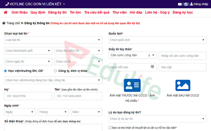Open the Chọn lý do dự thi dropdown
211x131 pixels.
tap(157, 119)
